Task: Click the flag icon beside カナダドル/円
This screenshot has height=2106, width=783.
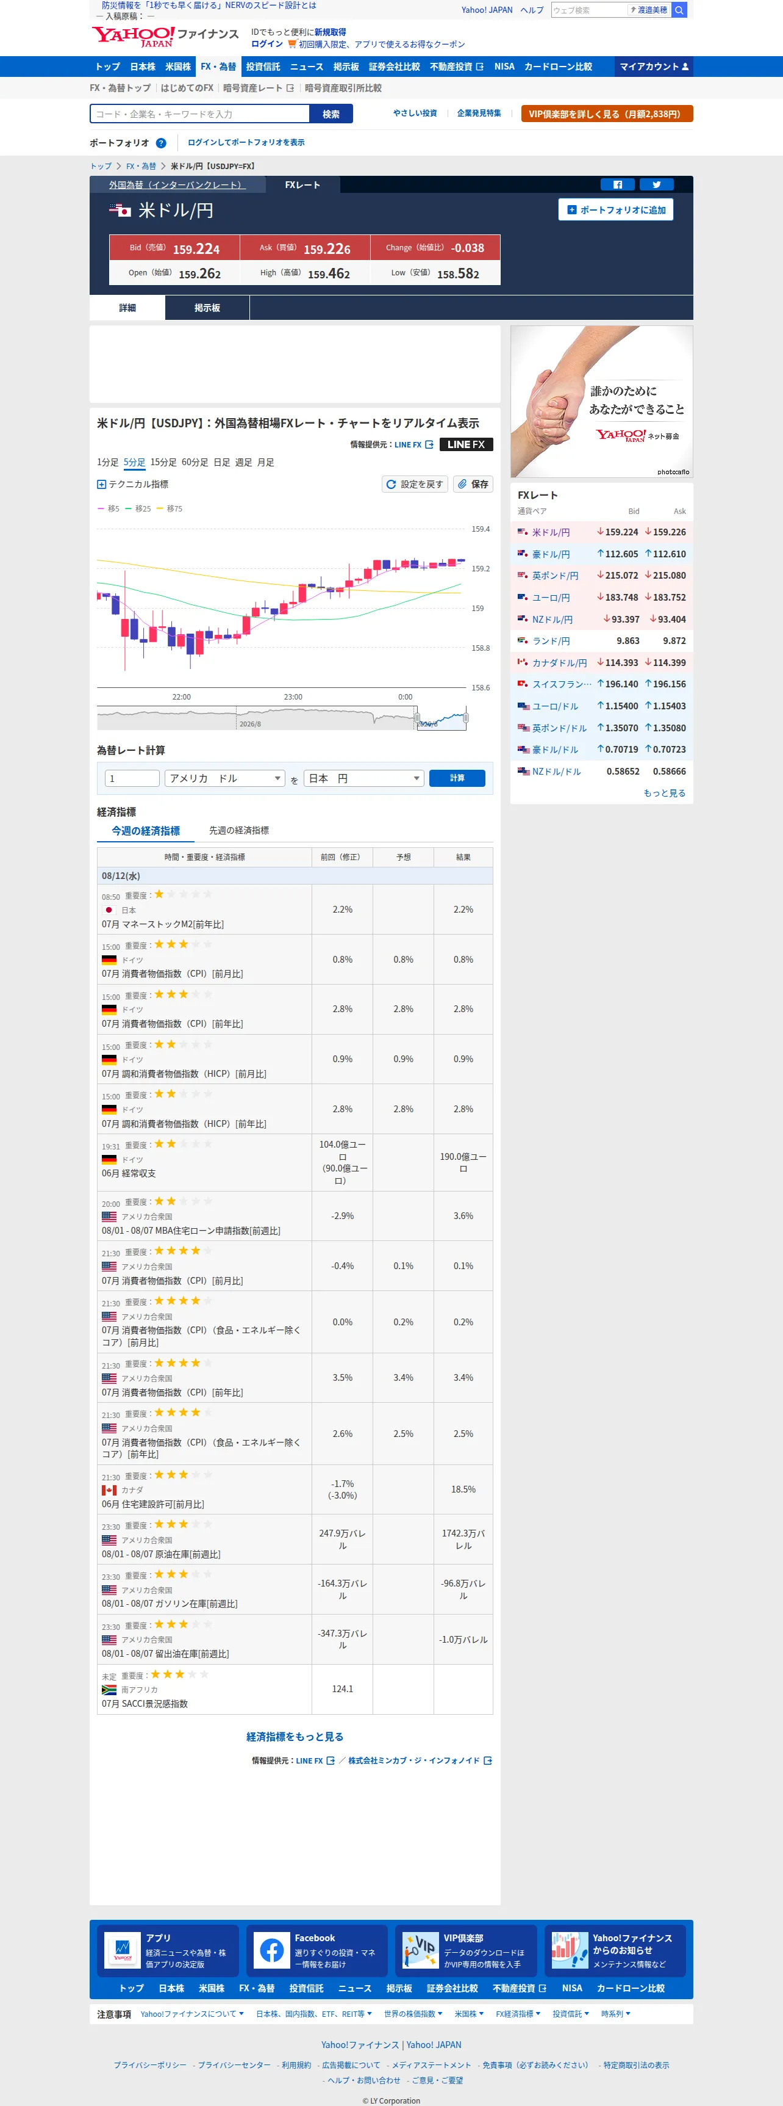Action: pos(523,663)
